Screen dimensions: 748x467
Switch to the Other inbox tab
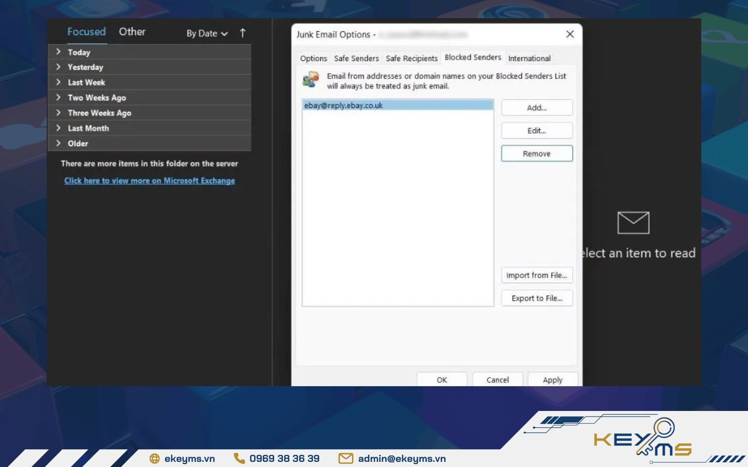tap(132, 32)
